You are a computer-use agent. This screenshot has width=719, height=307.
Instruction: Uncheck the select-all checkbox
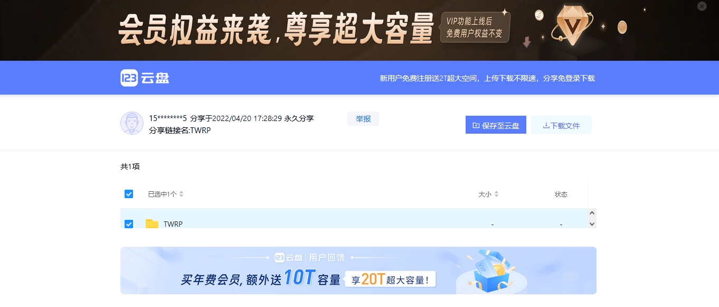[129, 194]
